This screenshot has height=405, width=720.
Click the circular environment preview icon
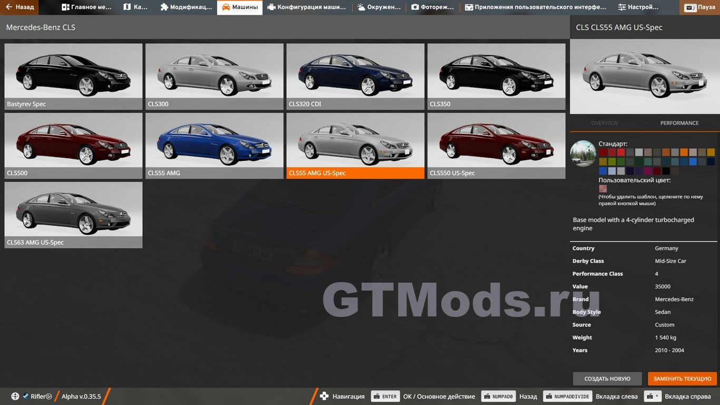coord(583,153)
